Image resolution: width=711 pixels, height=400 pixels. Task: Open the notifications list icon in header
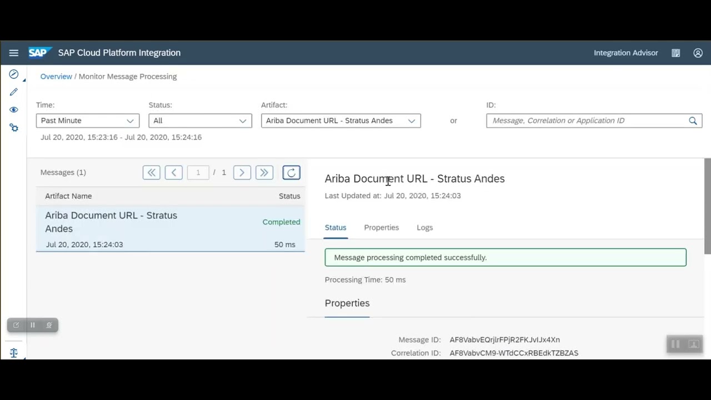(676, 53)
